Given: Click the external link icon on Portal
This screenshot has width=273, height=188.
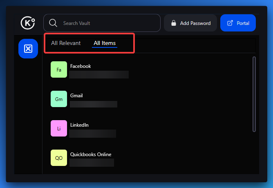Looking at the screenshot, I should pos(230,23).
